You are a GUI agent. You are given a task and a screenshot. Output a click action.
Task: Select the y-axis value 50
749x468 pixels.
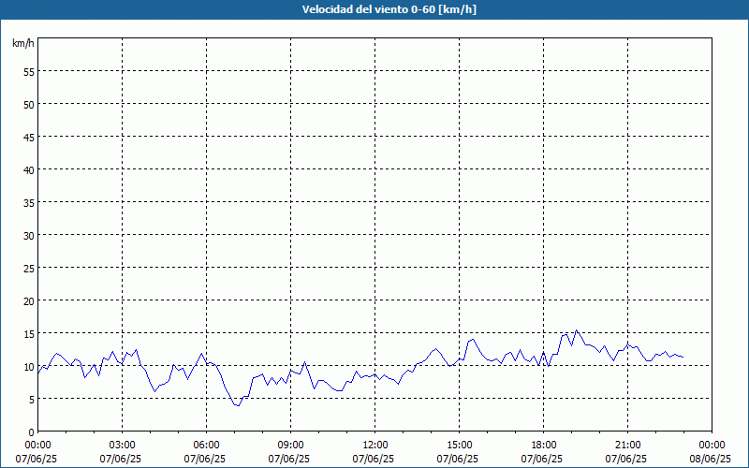pyautogui.click(x=29, y=104)
